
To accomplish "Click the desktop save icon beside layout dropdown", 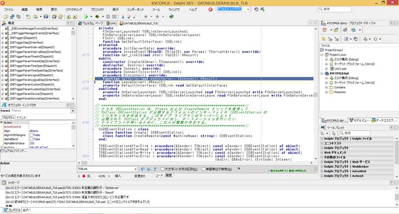I will 256,10.
